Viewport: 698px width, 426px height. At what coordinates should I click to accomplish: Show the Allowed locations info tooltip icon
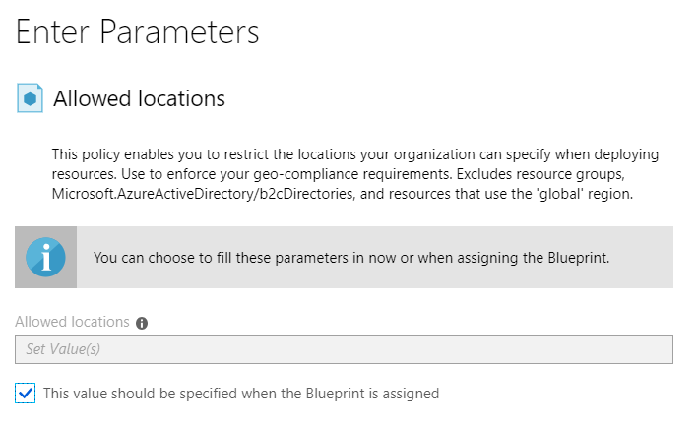(142, 323)
